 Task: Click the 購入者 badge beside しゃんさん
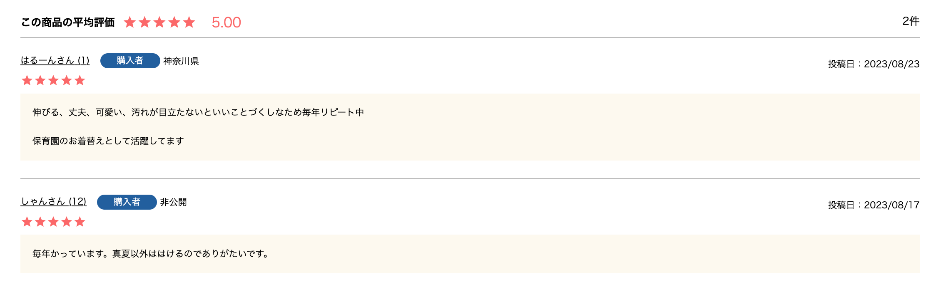(127, 202)
